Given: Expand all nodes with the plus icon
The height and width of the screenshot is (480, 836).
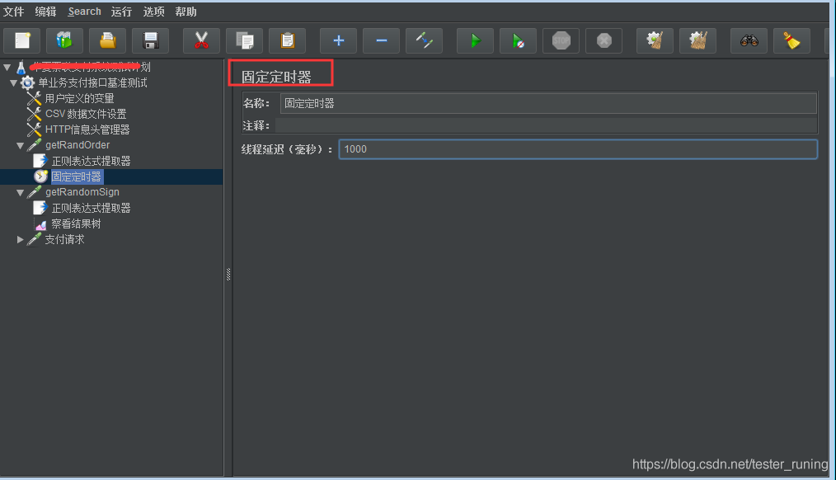Looking at the screenshot, I should pos(339,40).
